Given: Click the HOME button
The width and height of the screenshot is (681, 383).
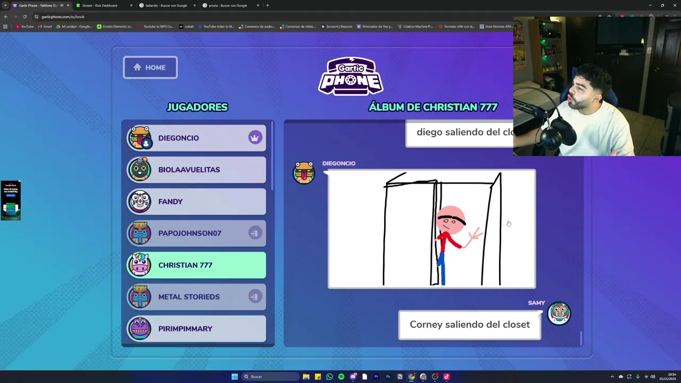Looking at the screenshot, I should click(x=150, y=68).
